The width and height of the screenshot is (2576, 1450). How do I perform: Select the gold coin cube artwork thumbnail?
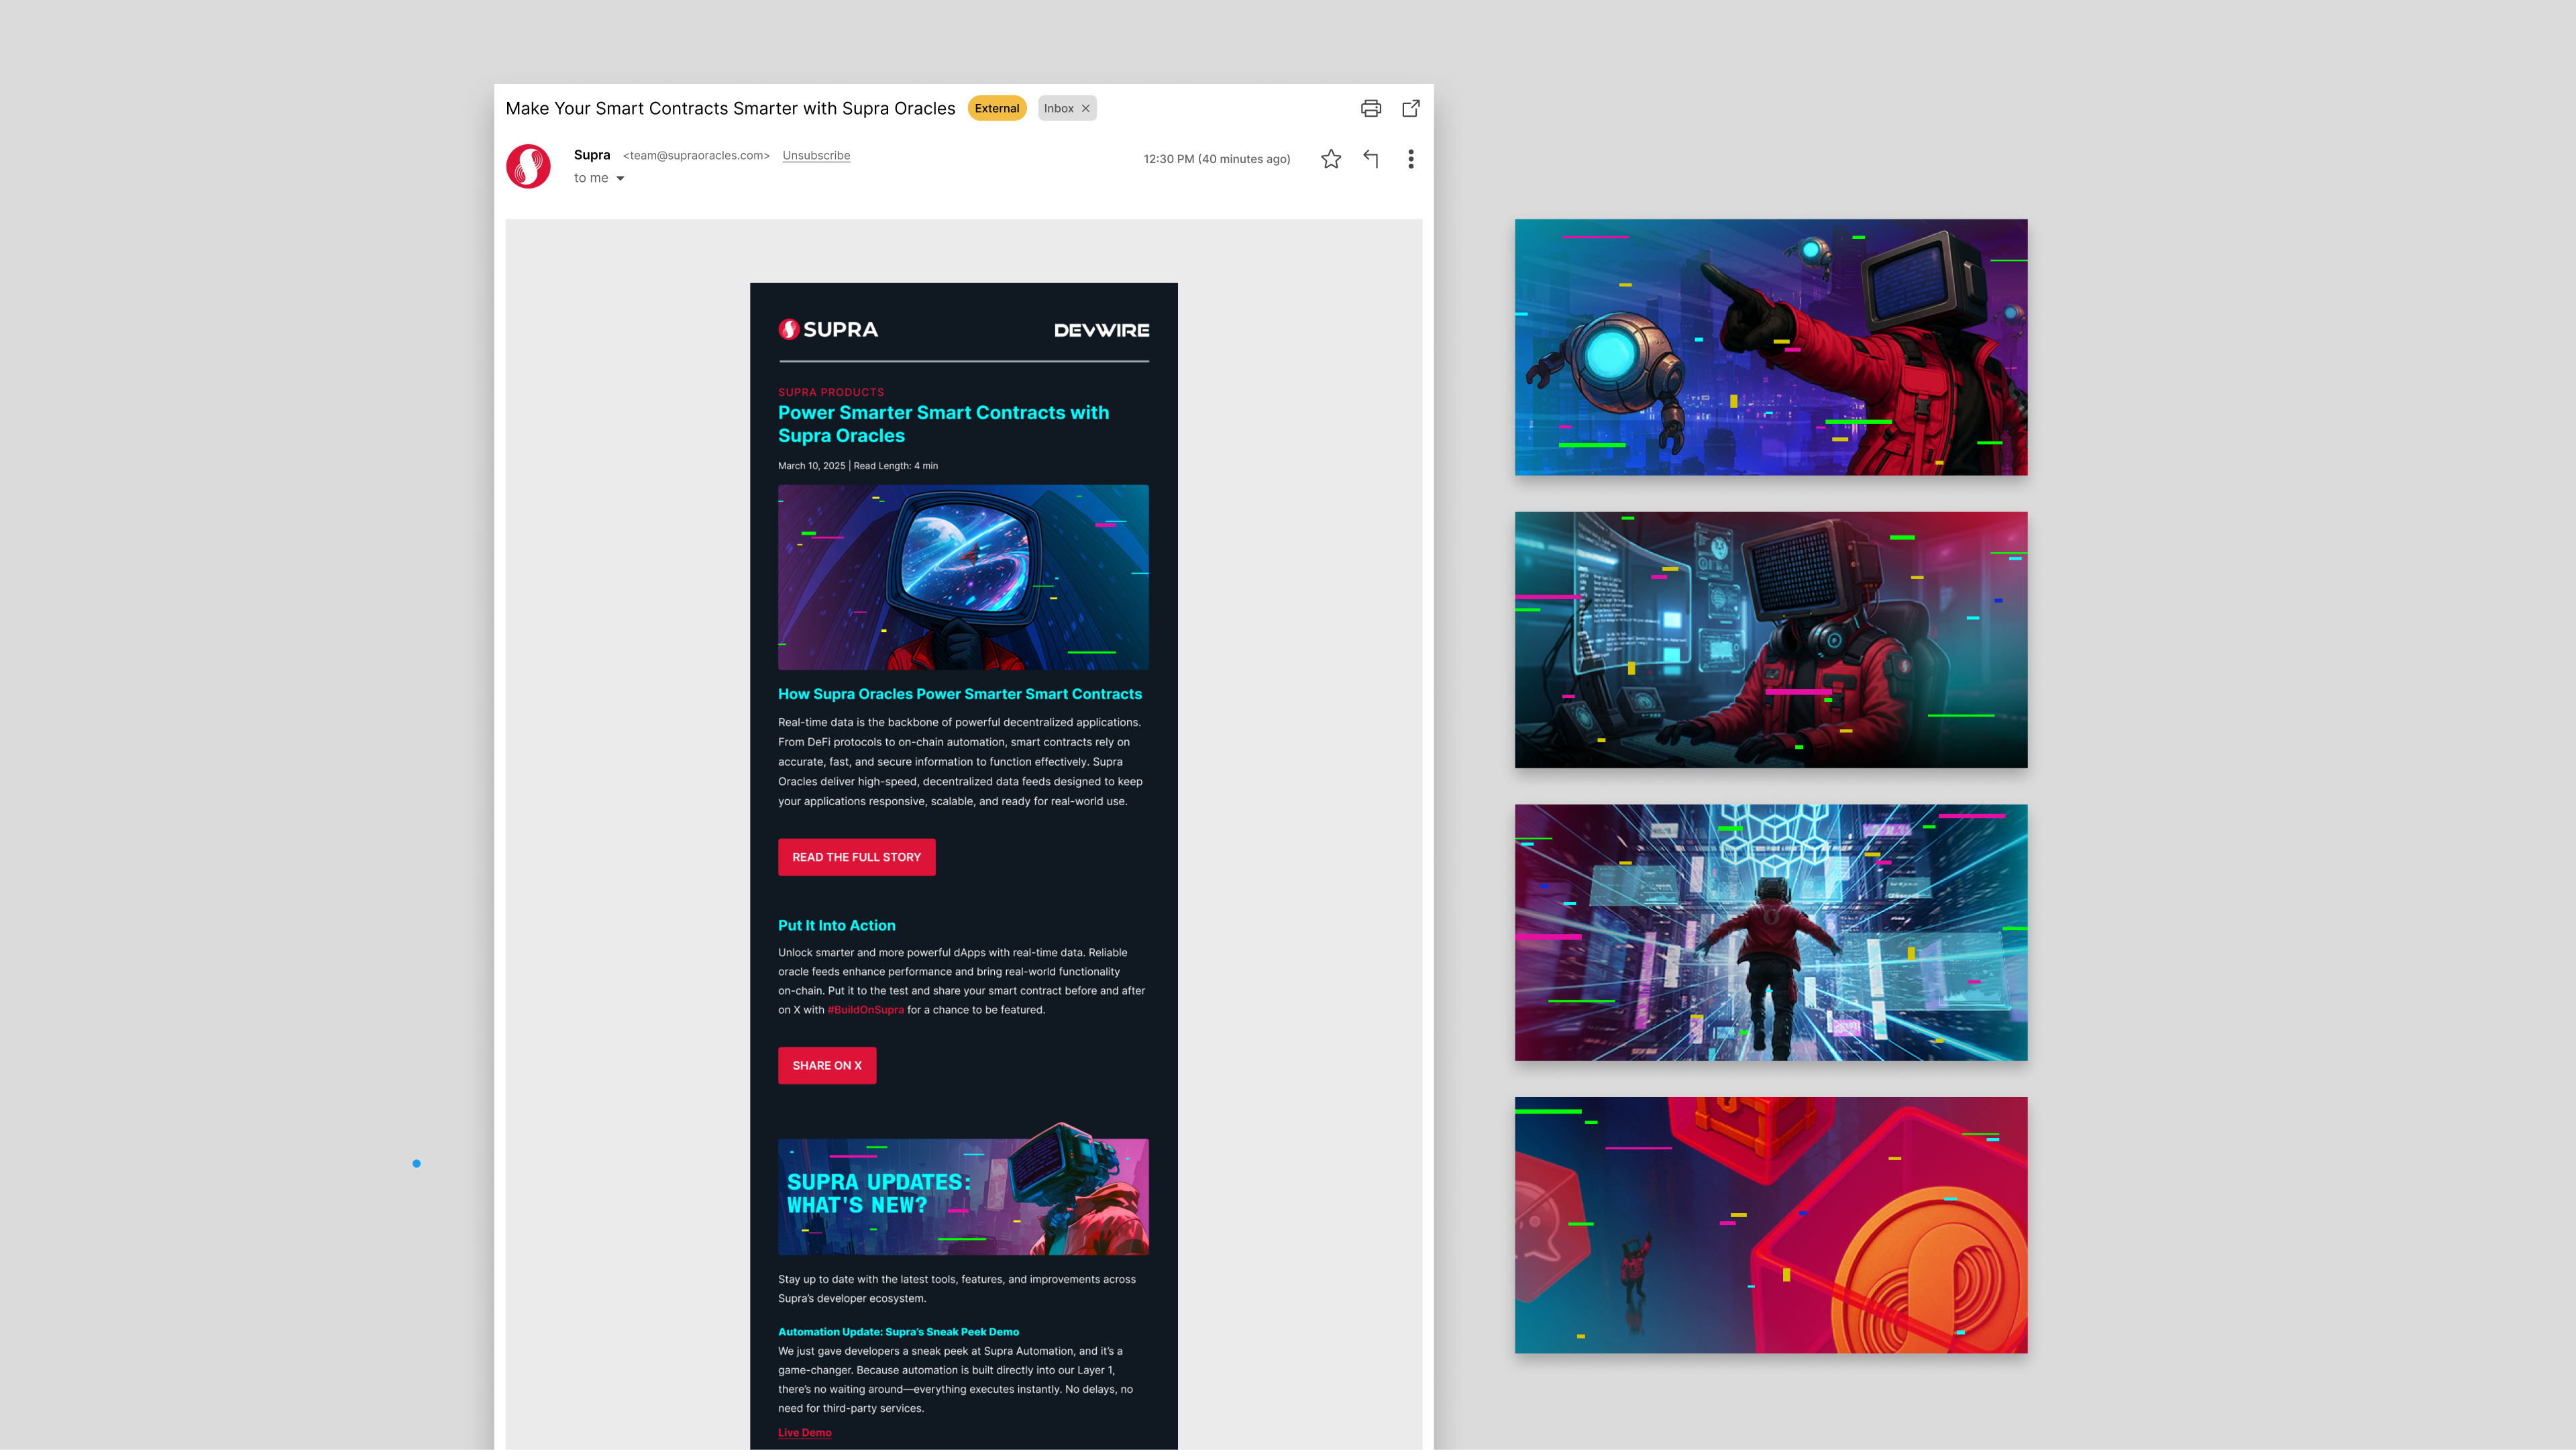point(1770,1224)
